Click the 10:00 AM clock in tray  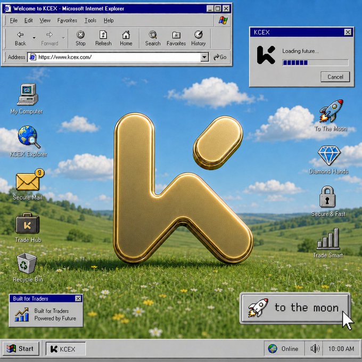click(x=341, y=349)
